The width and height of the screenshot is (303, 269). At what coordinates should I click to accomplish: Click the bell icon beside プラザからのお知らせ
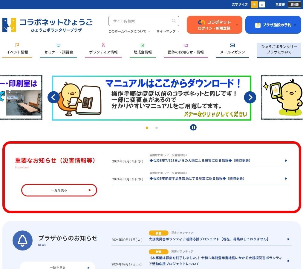22,240
